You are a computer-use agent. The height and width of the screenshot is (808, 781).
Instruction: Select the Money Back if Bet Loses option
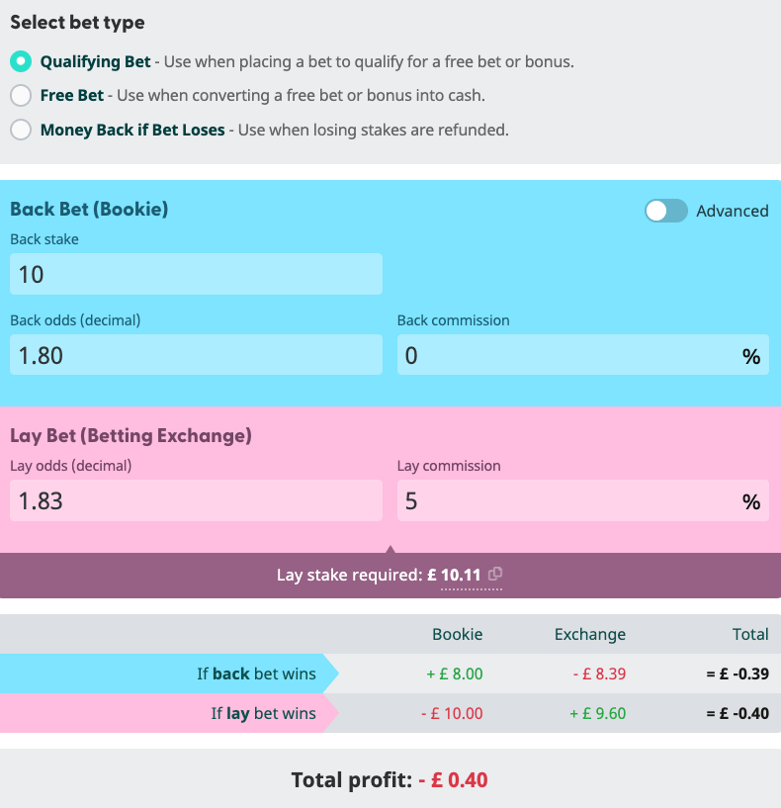(x=21, y=130)
